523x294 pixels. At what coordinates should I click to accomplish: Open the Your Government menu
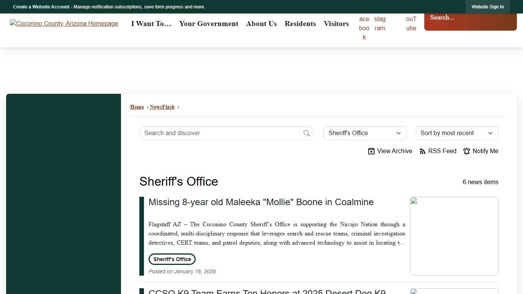point(209,24)
